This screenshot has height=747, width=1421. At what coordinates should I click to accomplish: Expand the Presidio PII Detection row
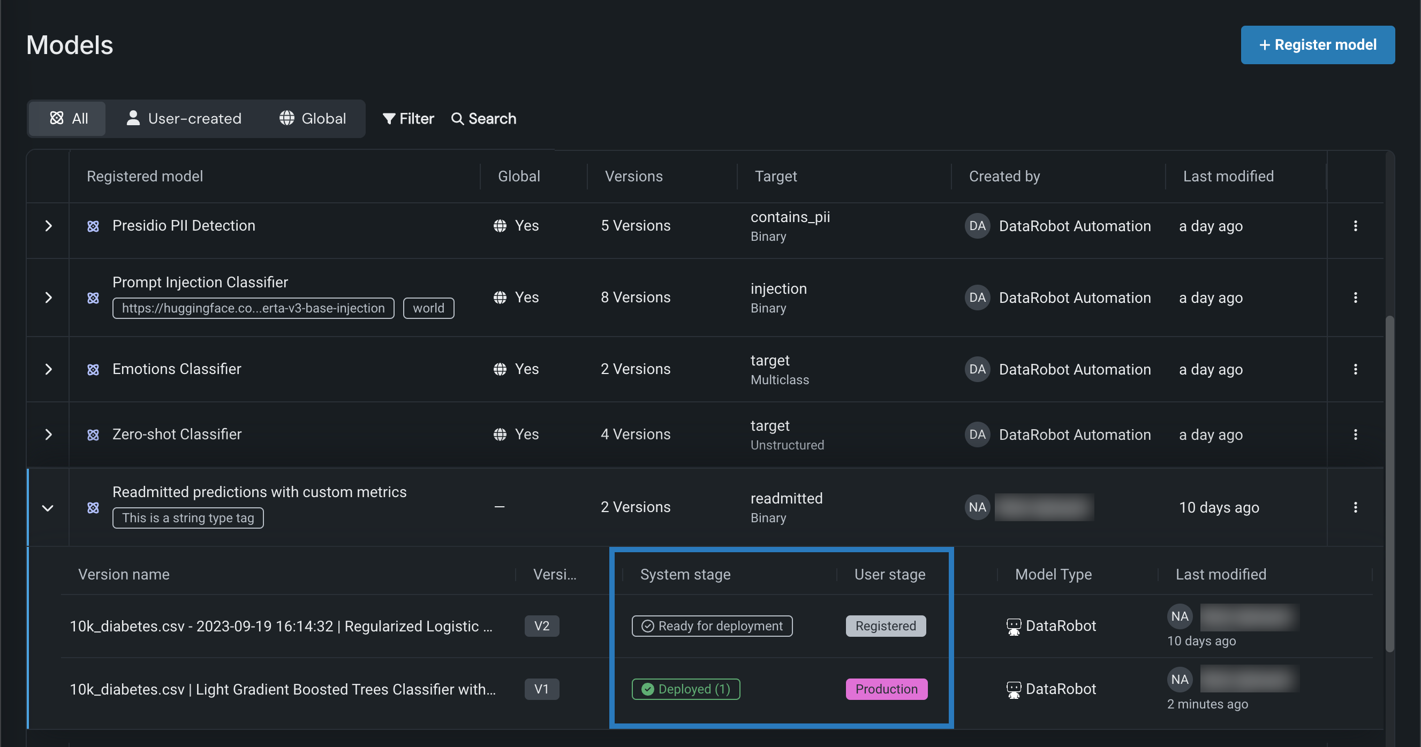(x=49, y=225)
